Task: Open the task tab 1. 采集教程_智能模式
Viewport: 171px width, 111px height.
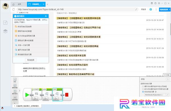Action: [27, 106]
